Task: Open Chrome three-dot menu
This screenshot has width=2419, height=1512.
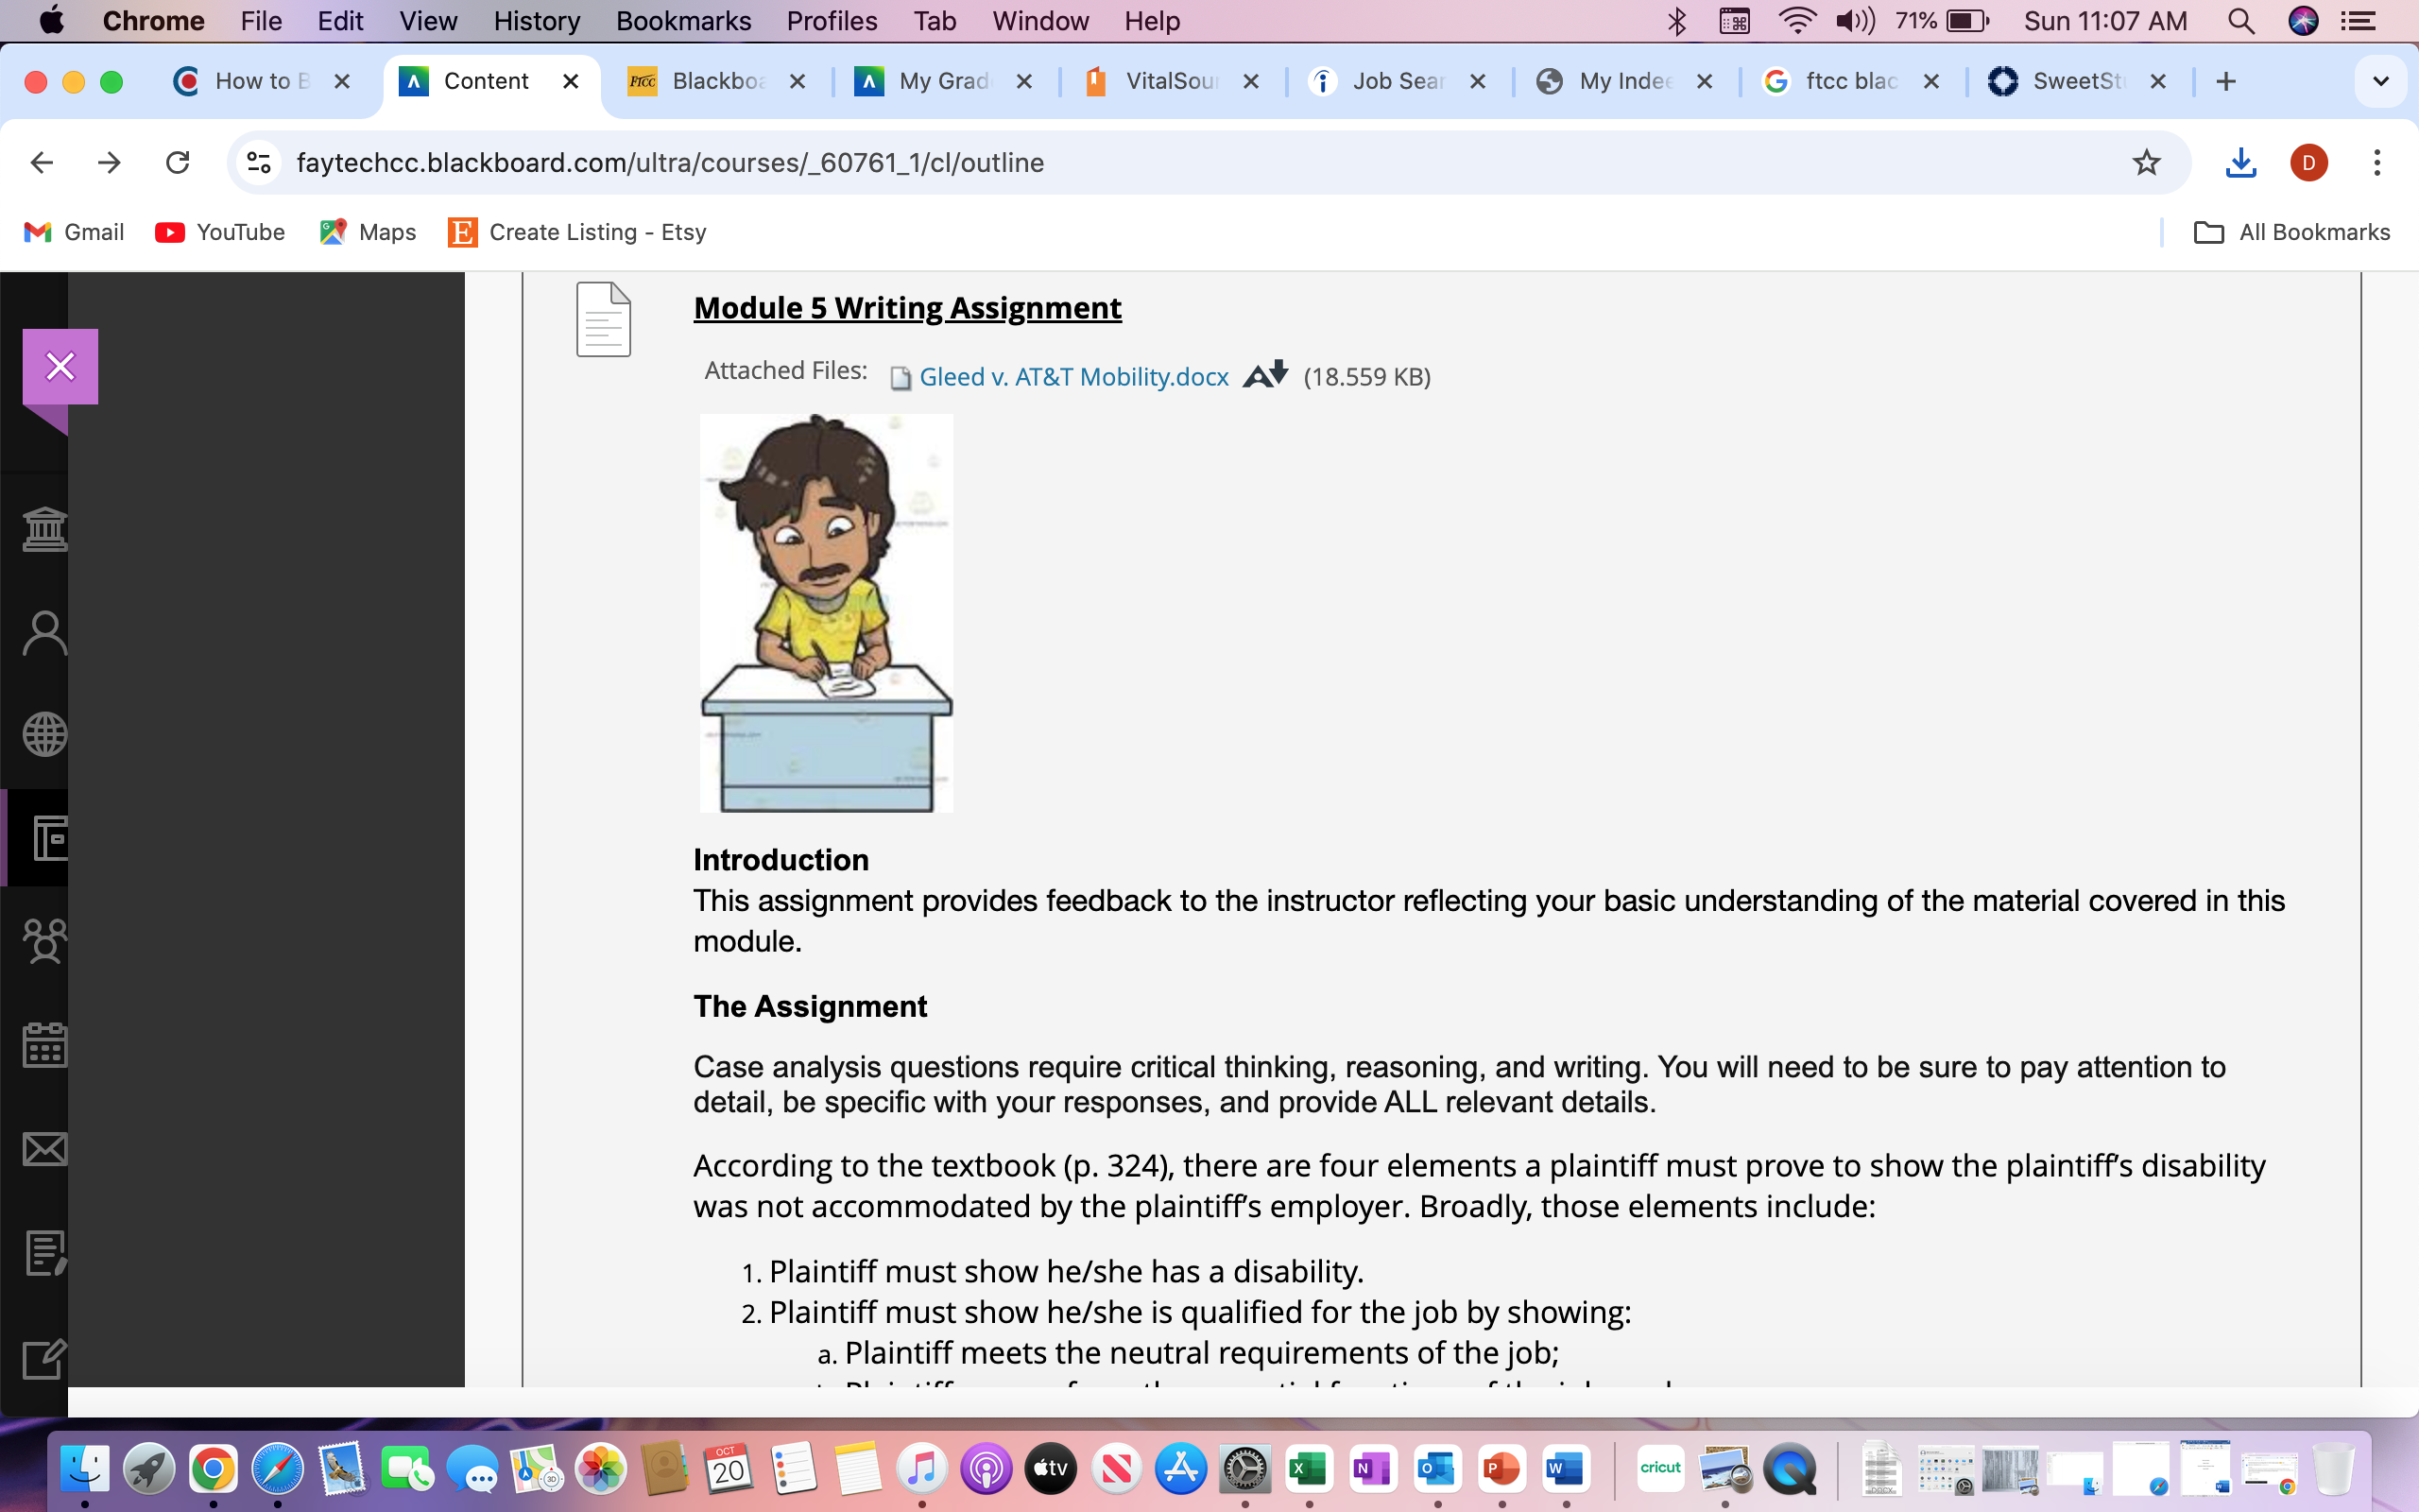Action: coord(2377,162)
